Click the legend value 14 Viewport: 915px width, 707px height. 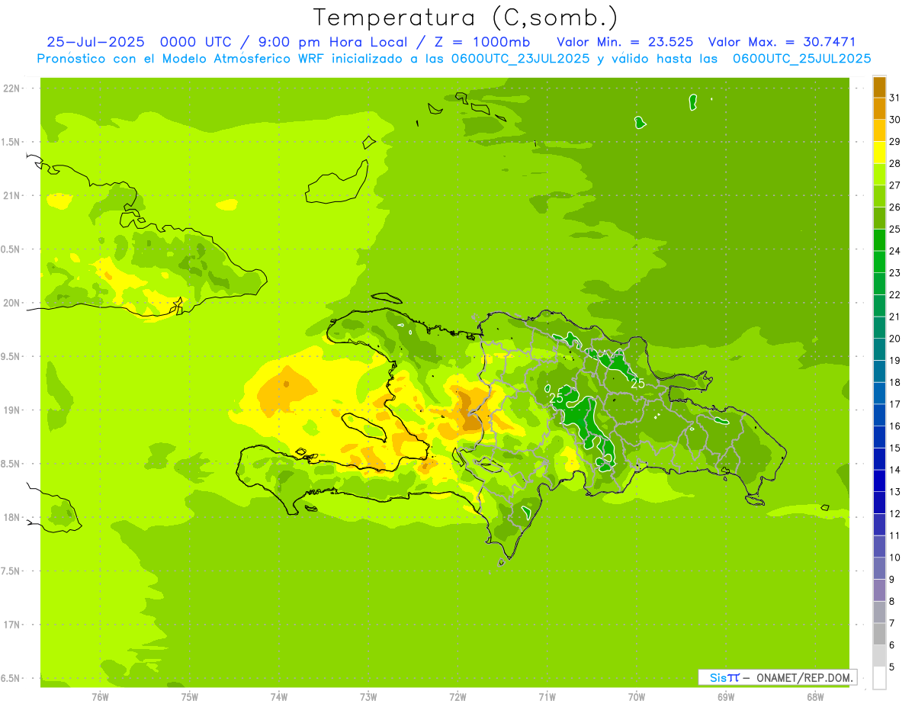[x=894, y=469]
